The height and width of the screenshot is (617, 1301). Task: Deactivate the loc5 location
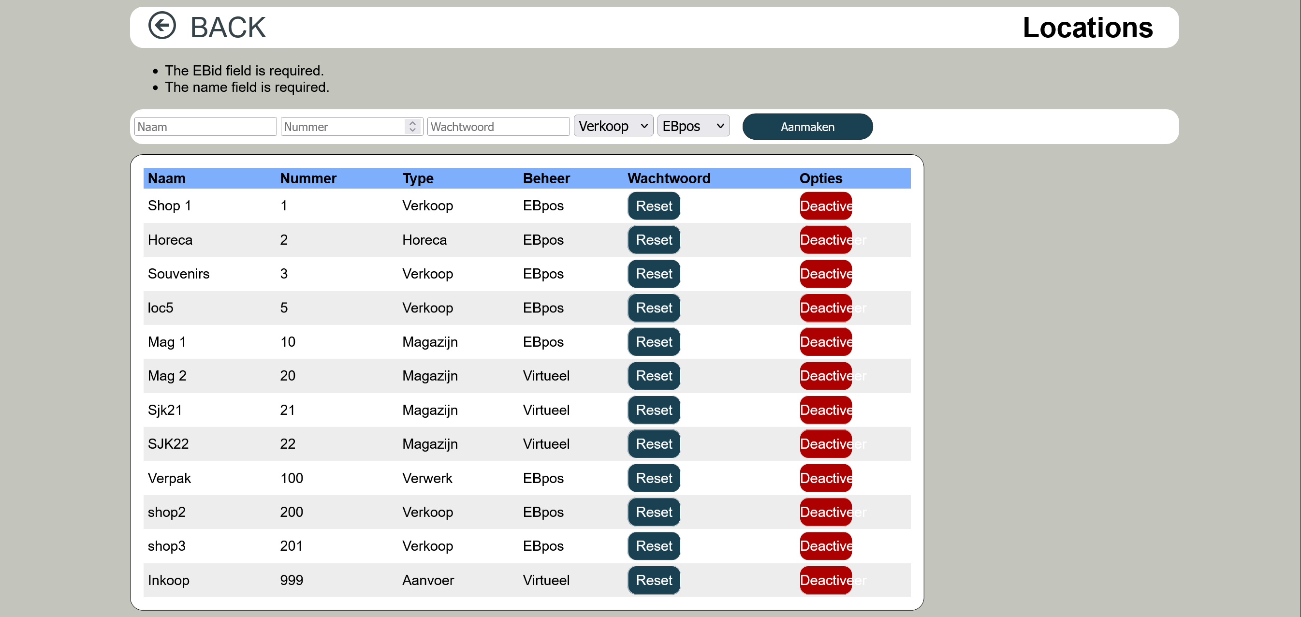825,308
